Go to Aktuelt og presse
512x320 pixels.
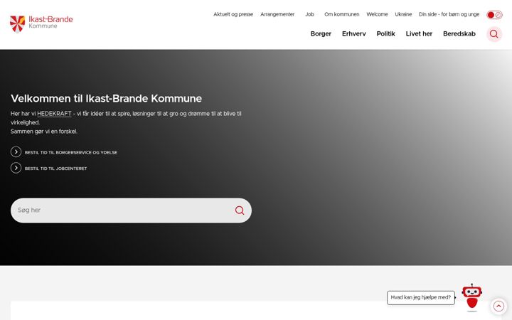(x=233, y=14)
